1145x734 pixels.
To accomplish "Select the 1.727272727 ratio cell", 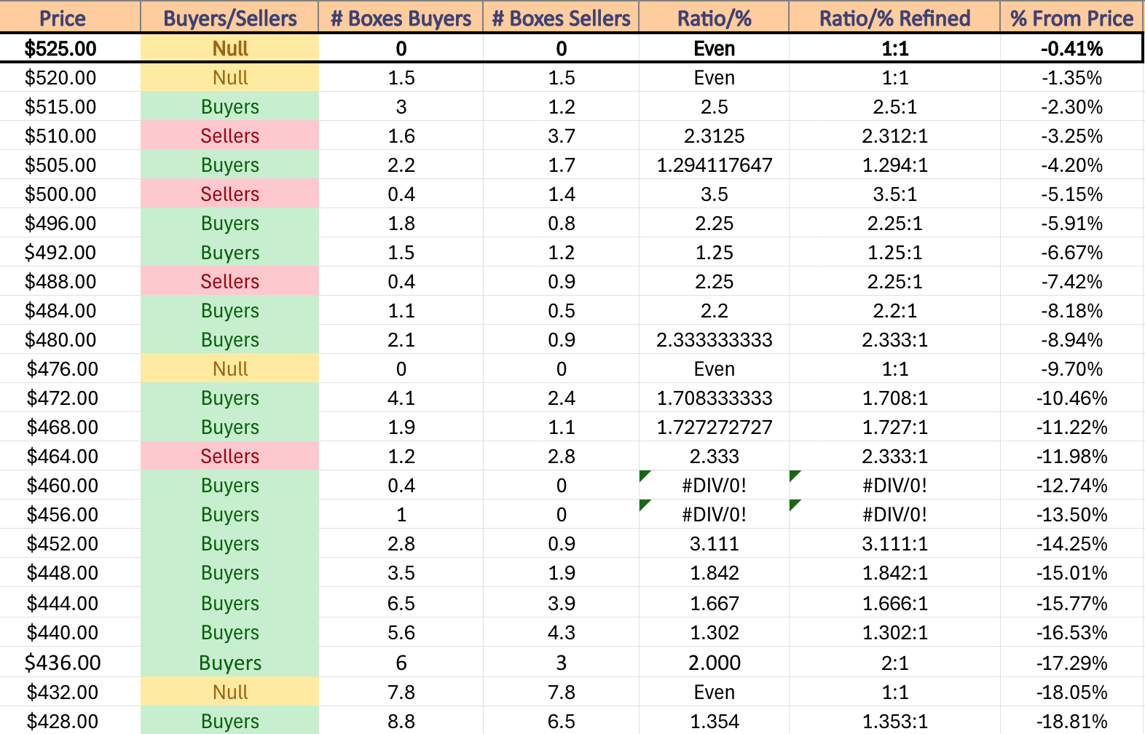I will pyautogui.click(x=714, y=427).
